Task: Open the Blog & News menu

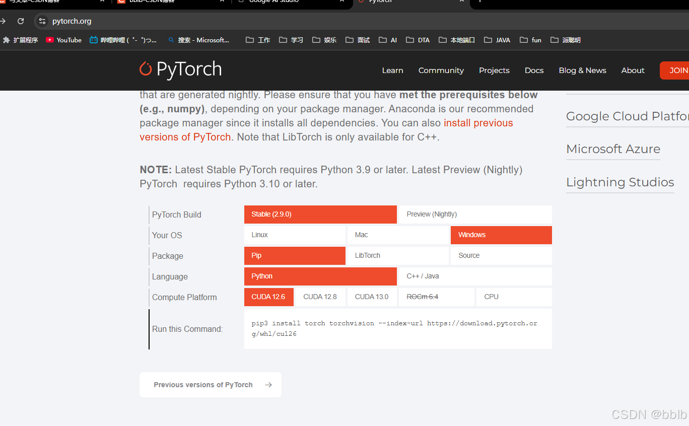Action: click(582, 70)
